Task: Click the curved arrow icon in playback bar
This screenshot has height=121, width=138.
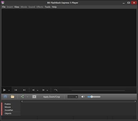Action: [x=56, y=90]
